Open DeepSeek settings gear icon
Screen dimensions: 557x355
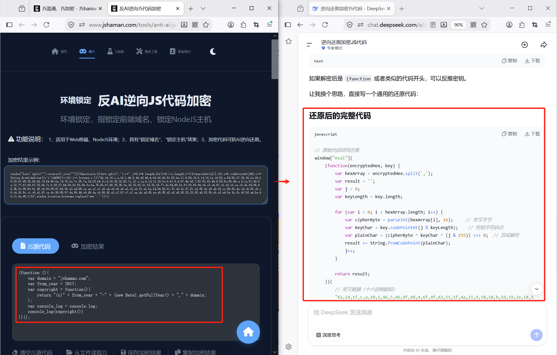coord(289,347)
